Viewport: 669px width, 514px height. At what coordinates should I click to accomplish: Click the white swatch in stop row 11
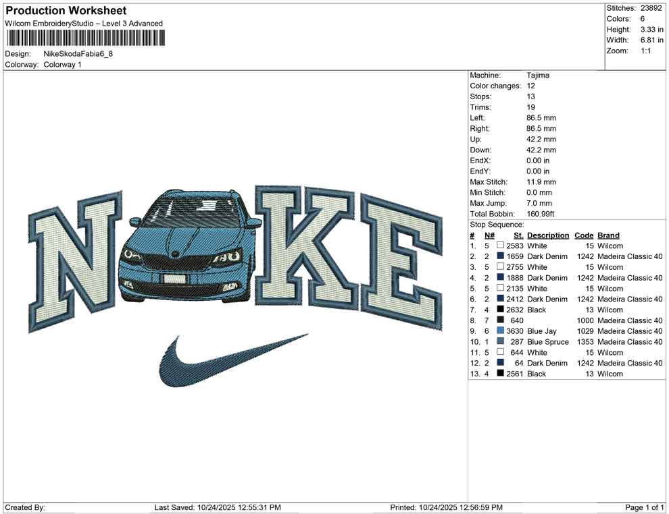[501, 351]
